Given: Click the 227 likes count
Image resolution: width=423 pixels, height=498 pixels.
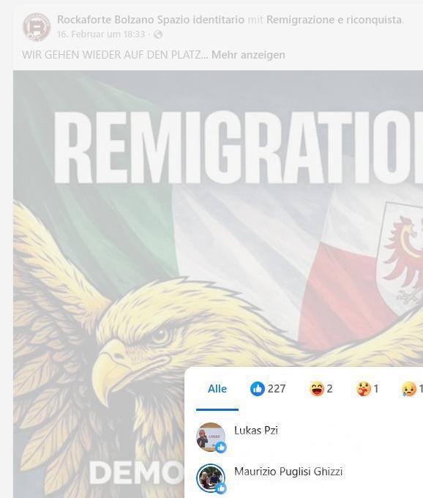Looking at the screenshot, I should [277, 388].
